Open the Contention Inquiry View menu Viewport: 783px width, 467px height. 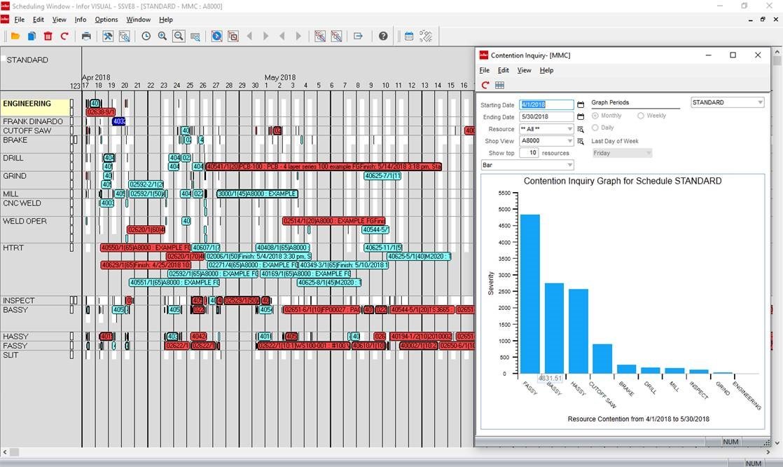524,70
